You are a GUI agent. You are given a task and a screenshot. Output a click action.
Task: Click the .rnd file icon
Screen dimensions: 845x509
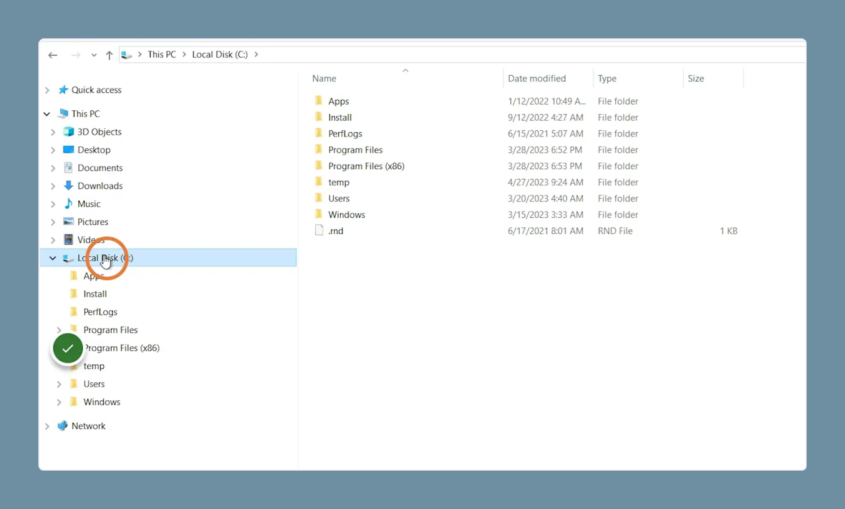click(x=319, y=230)
